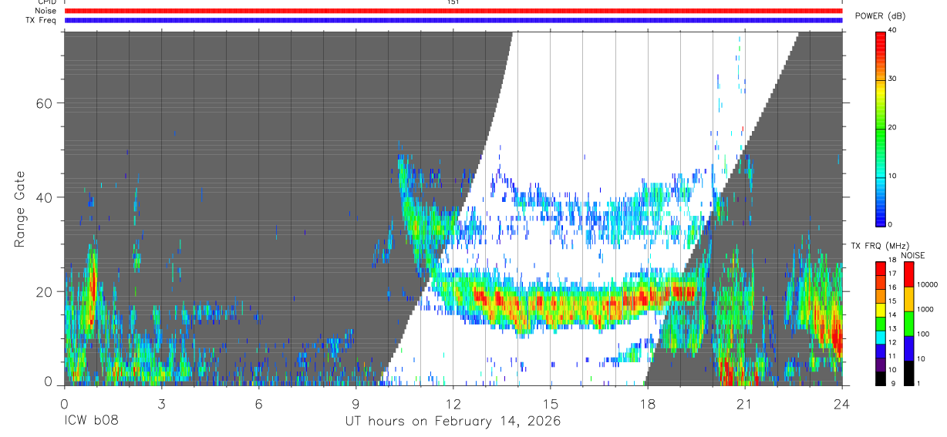Viewport: 947px width, 437px height.
Task: Click the time axis tick label '21'
Action: point(744,403)
